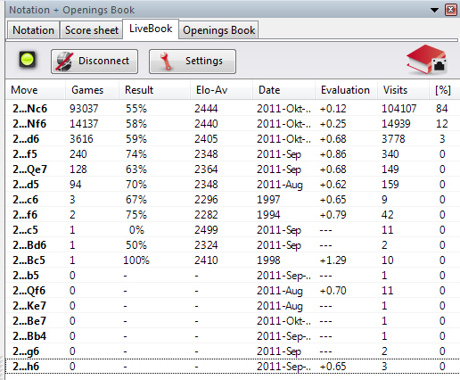Click the 1998 date cell
This screenshot has width=460, height=380.
coord(268,260)
